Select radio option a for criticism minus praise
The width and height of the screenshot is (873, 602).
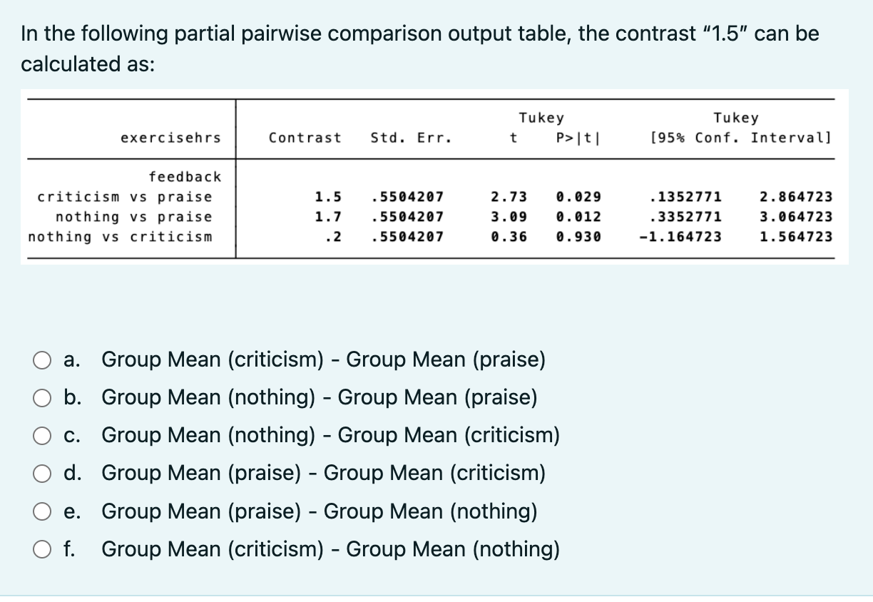41,360
